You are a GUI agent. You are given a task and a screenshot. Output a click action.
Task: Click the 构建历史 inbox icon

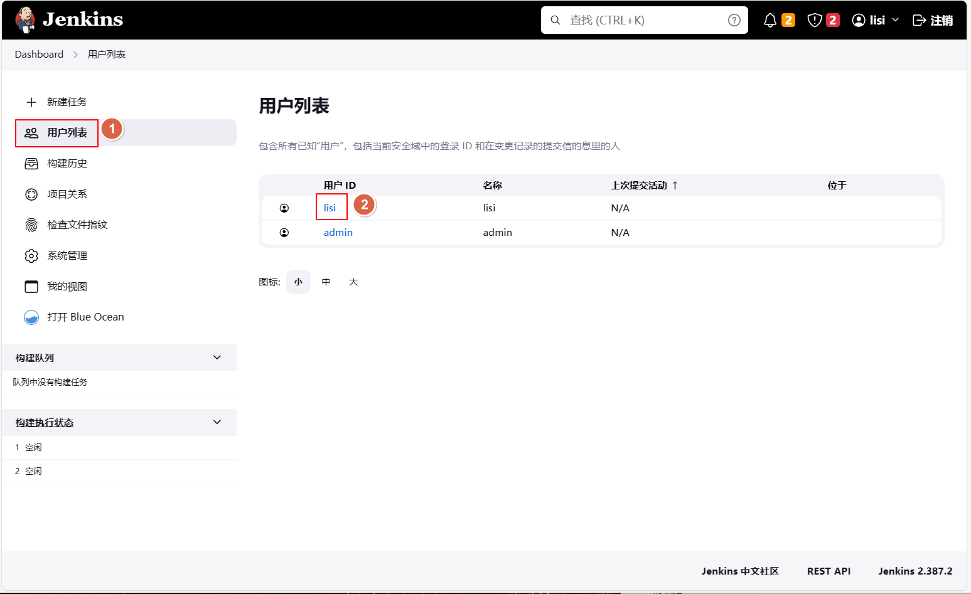click(x=31, y=164)
